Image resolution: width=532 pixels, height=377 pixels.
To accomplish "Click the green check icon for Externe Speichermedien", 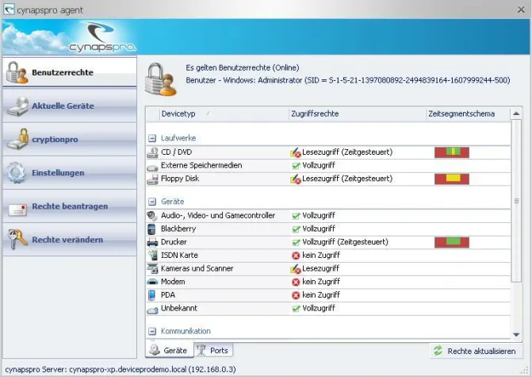I will point(296,166).
